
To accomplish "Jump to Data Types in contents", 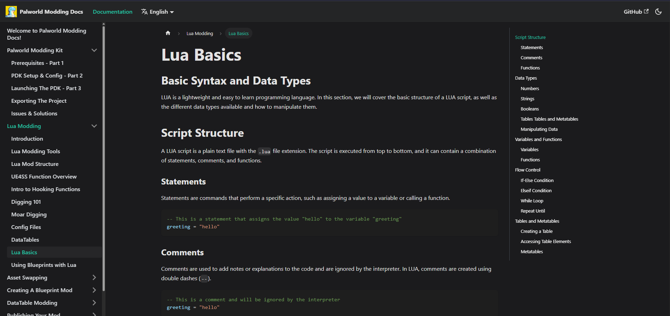I will pyautogui.click(x=526, y=78).
